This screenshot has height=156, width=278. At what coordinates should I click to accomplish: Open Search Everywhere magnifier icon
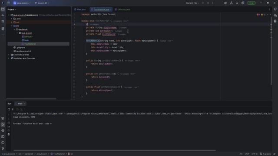[237, 3]
